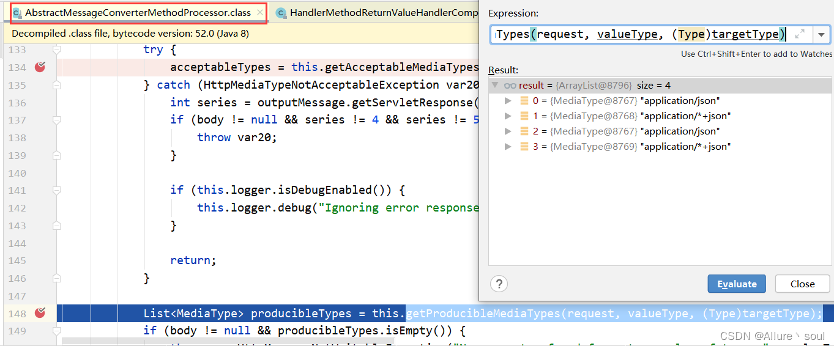The width and height of the screenshot is (834, 346).
Task: Select the row 3 = {MediaType@8769}
Action: click(x=660, y=147)
